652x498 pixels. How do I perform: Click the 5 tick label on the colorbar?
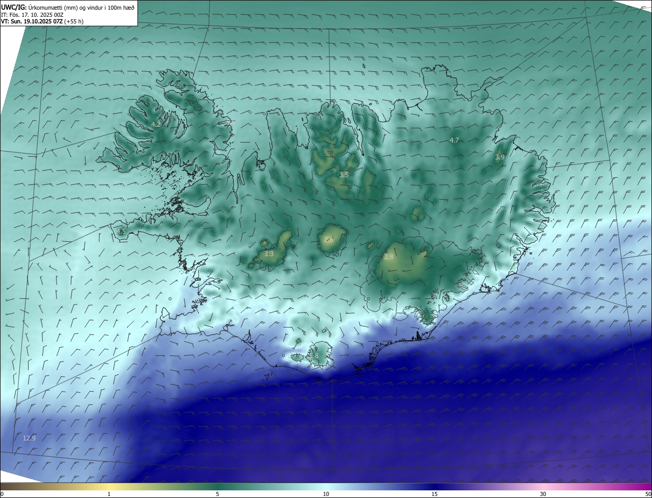[218, 494]
